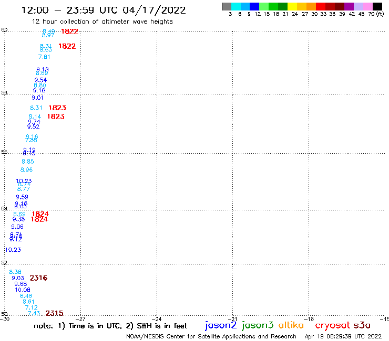Click the 8.38 wave height value
Screen dimensions: 389x341
(15, 272)
